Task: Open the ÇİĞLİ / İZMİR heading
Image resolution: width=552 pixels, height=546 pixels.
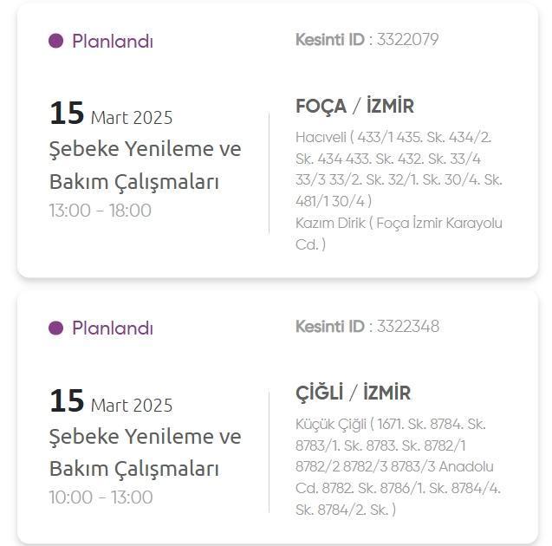Action: click(x=353, y=393)
